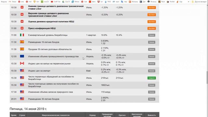Screen dimensions: 208x117
Task: Open the 'tut' bookmark
Action: pos(100,2)
